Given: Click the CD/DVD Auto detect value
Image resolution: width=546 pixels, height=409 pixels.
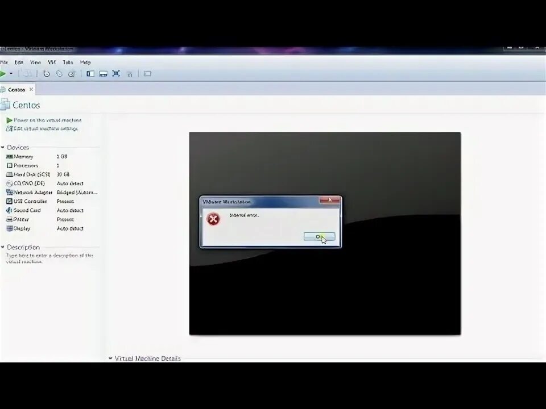Looking at the screenshot, I should (x=70, y=183).
